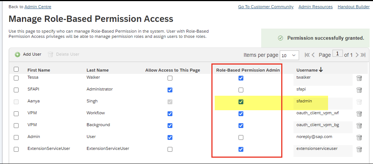This screenshot has height=164, width=373.
Task: Click the green Add User plus icon
Action: click(17, 55)
